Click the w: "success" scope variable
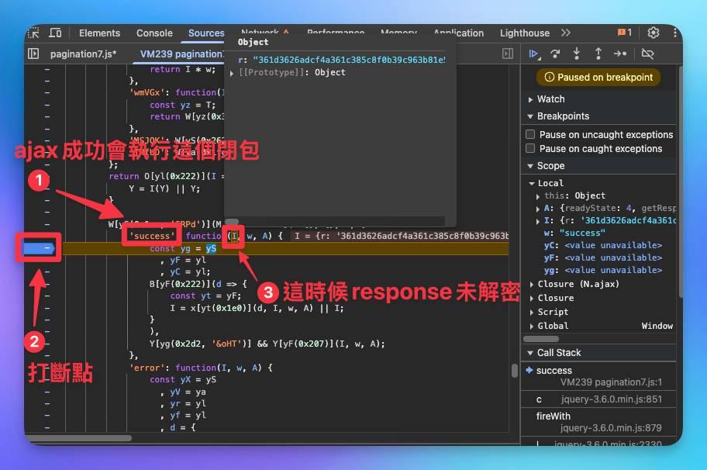This screenshot has width=707, height=470. coord(574,233)
